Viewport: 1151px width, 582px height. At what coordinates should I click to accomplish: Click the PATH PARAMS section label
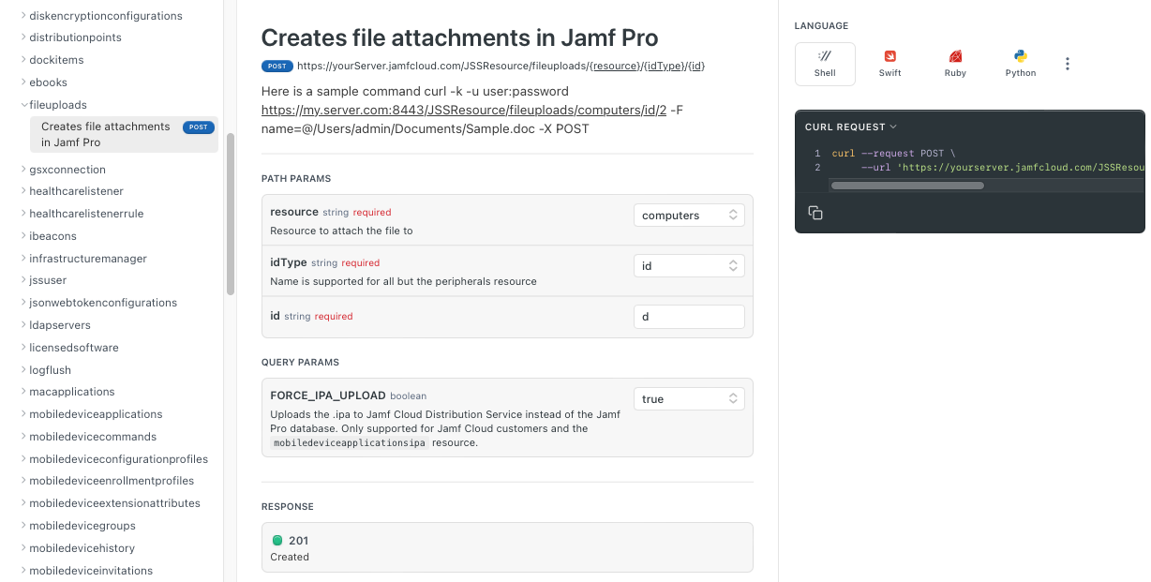click(296, 178)
